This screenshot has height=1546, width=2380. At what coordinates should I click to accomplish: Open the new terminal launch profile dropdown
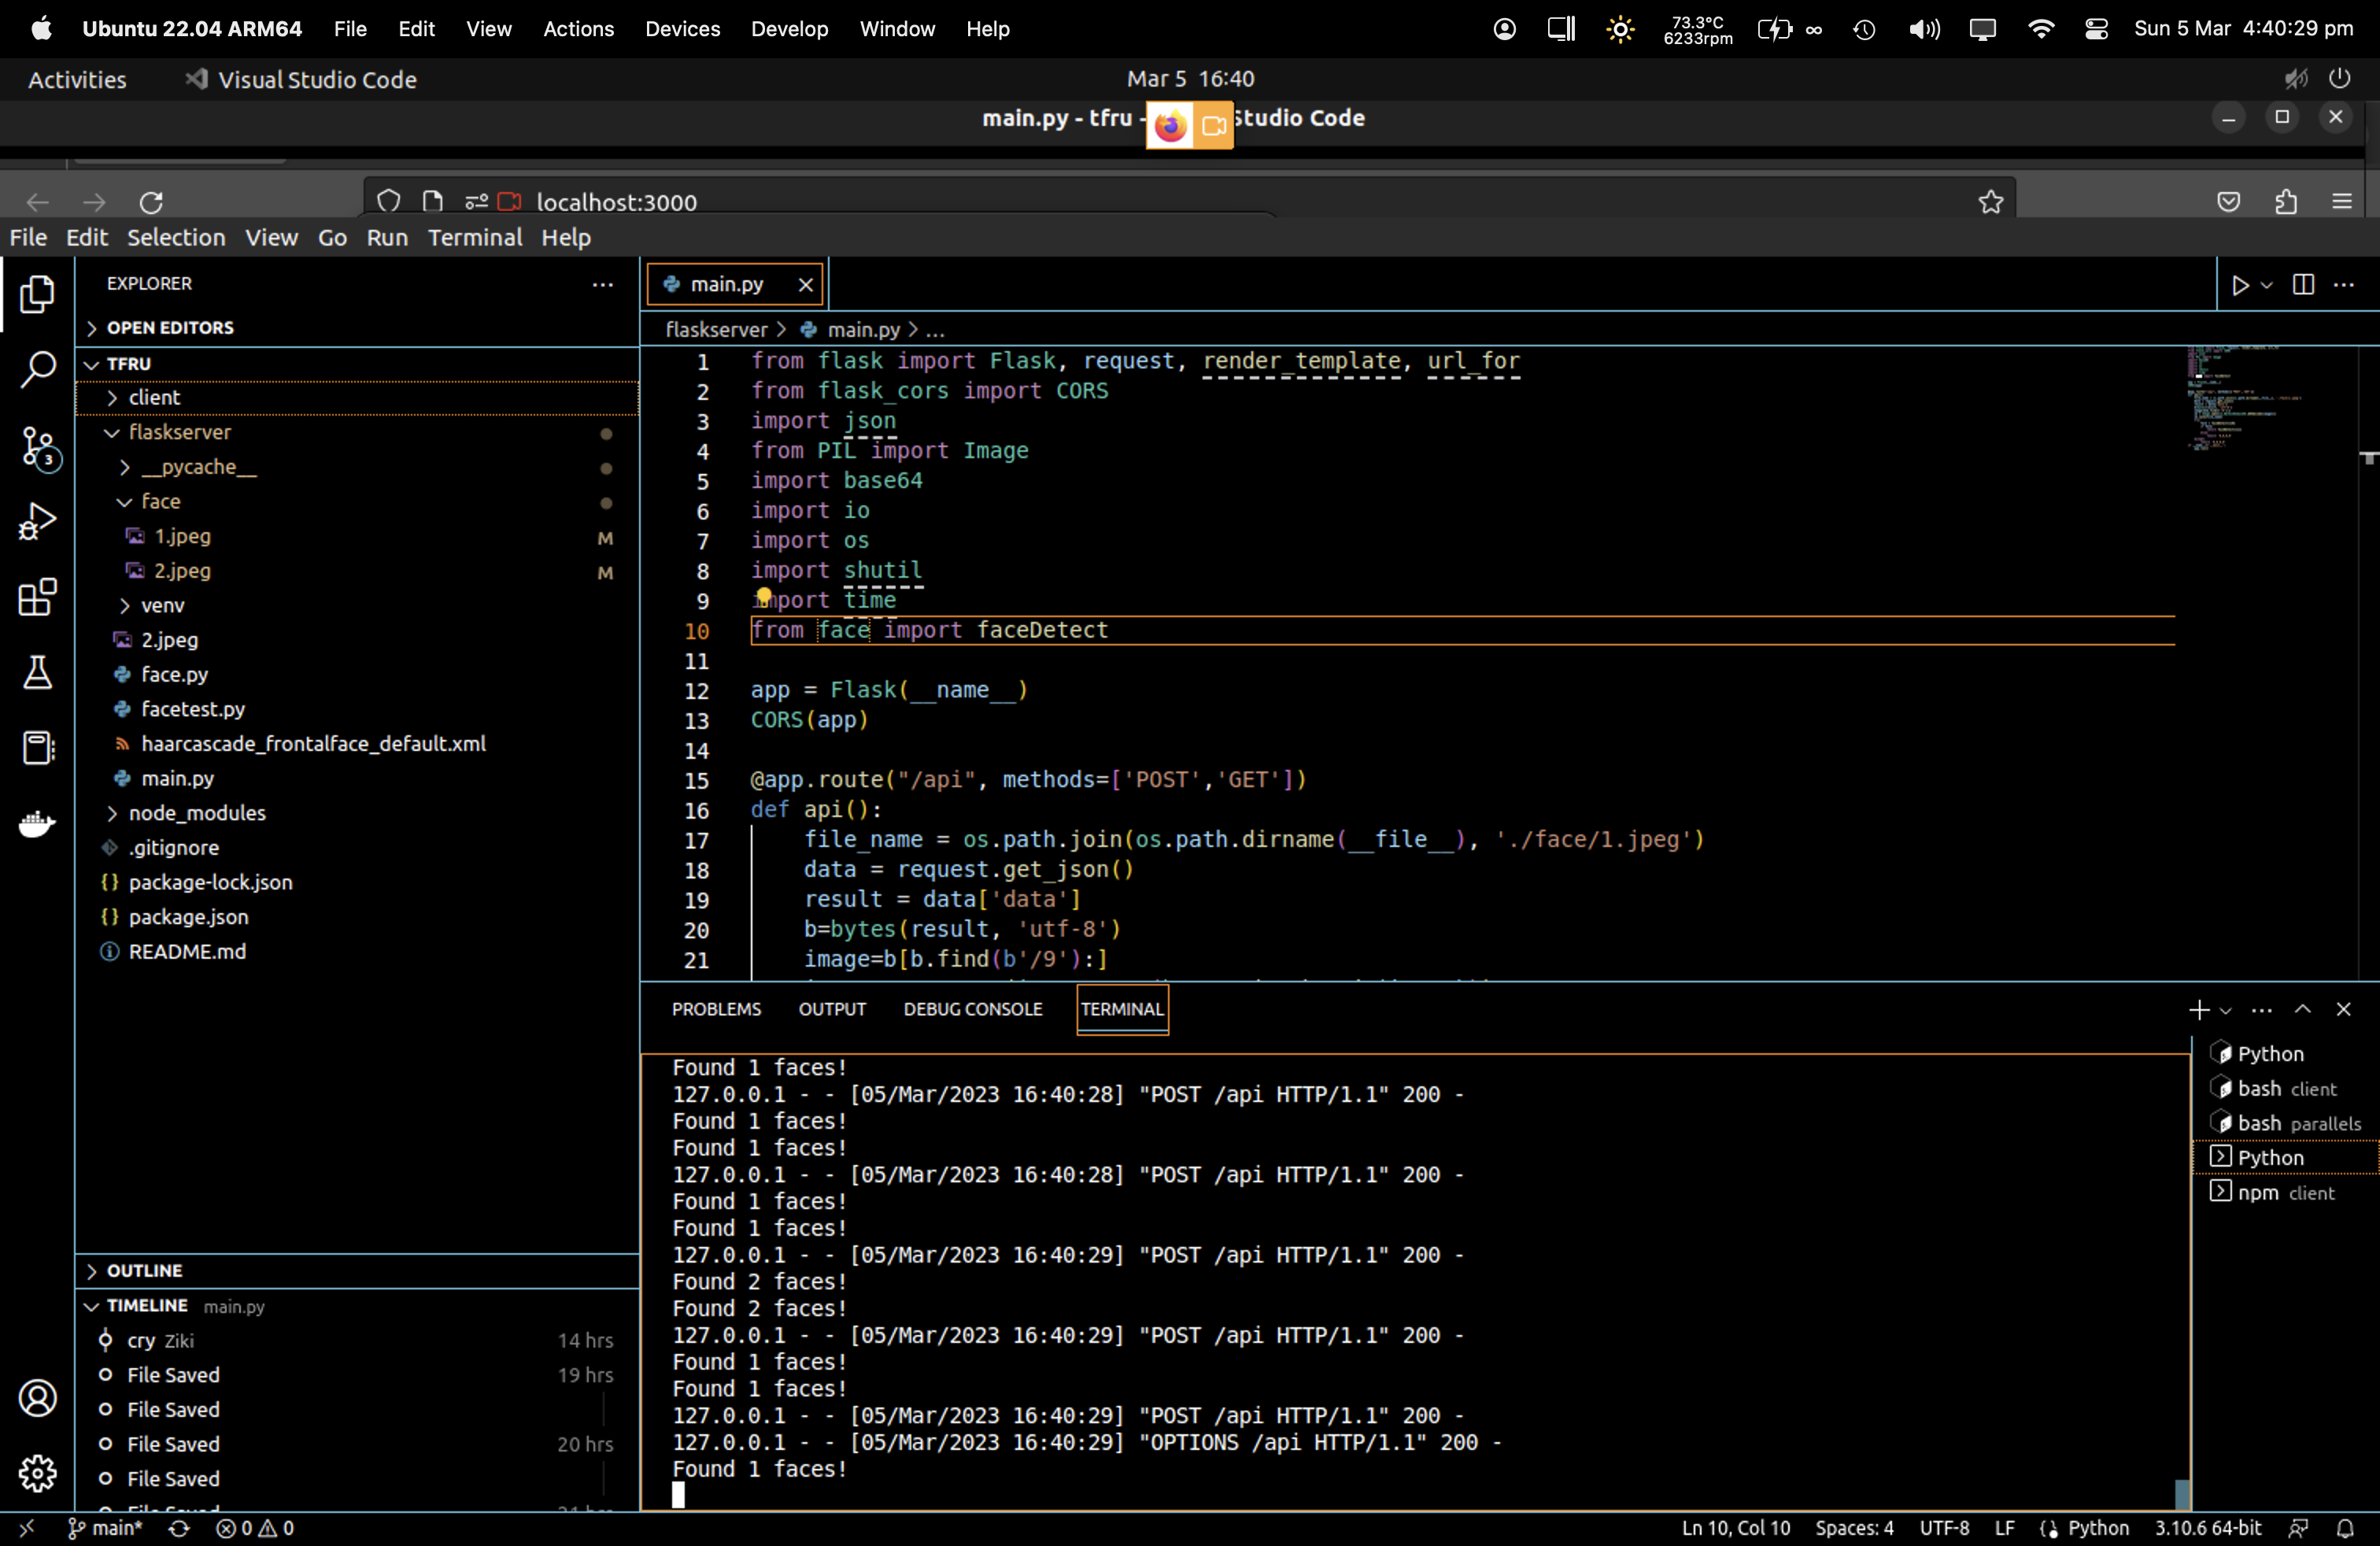coord(2226,1010)
